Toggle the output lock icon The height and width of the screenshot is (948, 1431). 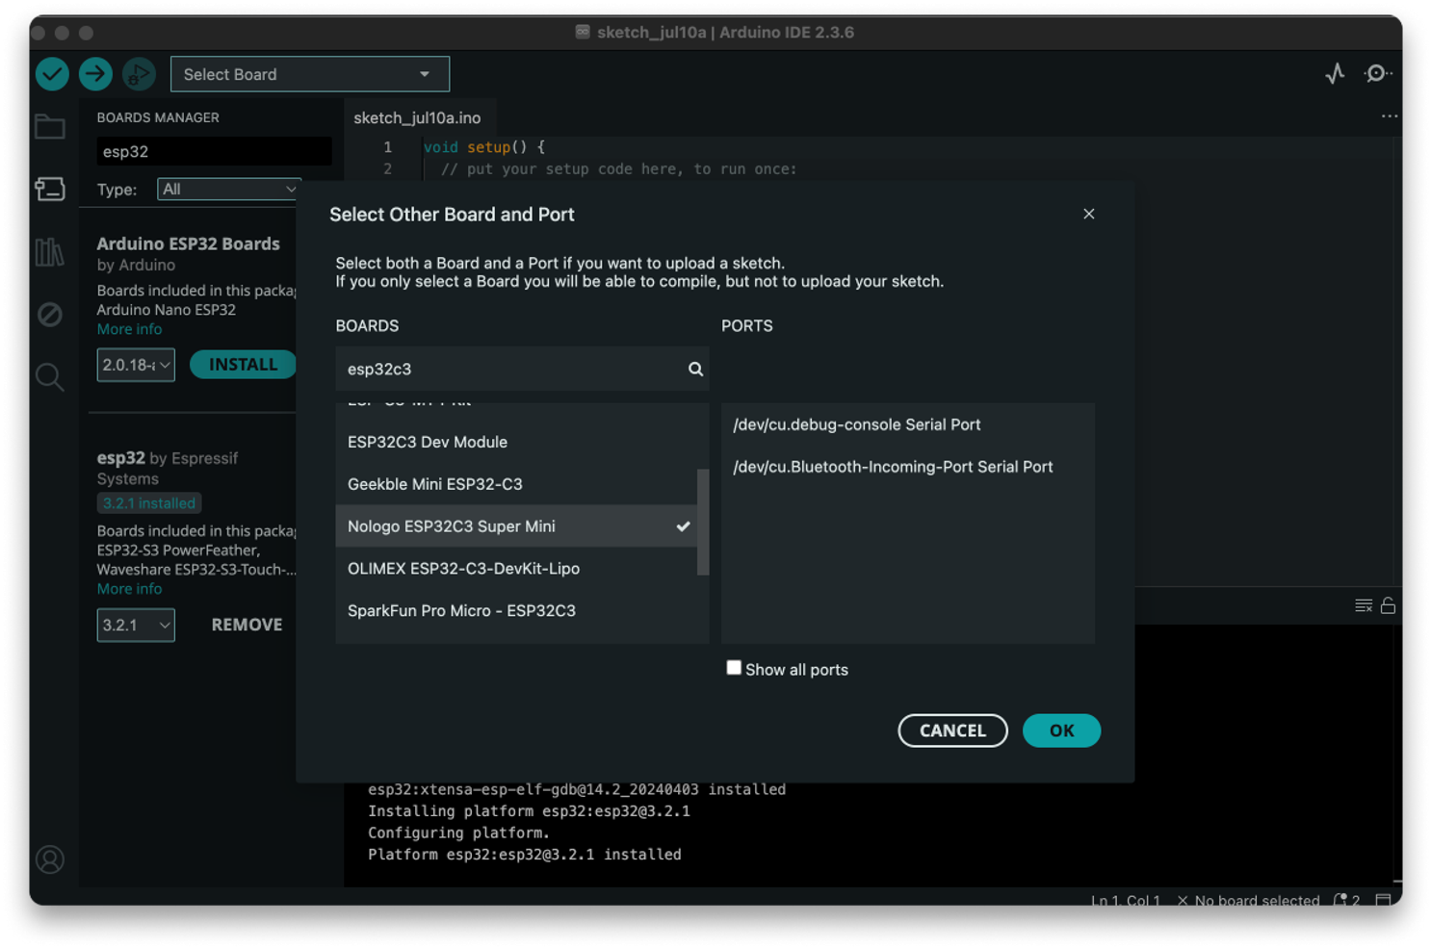pyautogui.click(x=1388, y=605)
